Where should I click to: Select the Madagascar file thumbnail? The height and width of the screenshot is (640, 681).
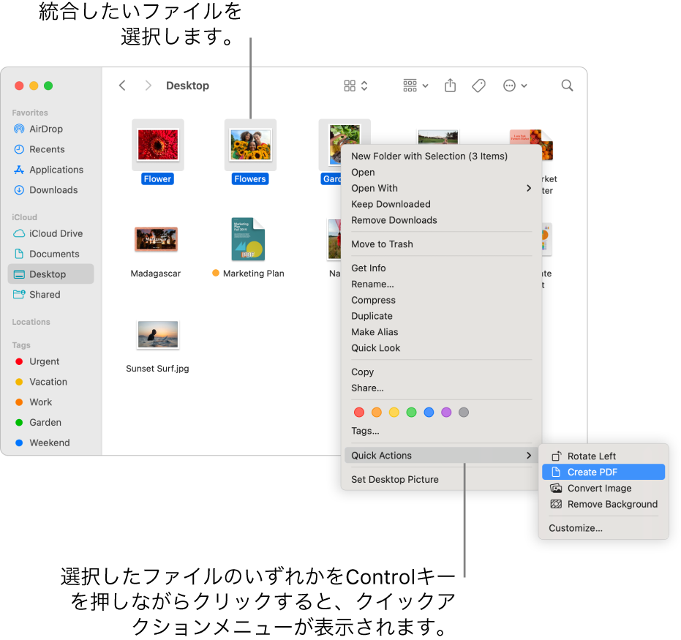(x=156, y=239)
